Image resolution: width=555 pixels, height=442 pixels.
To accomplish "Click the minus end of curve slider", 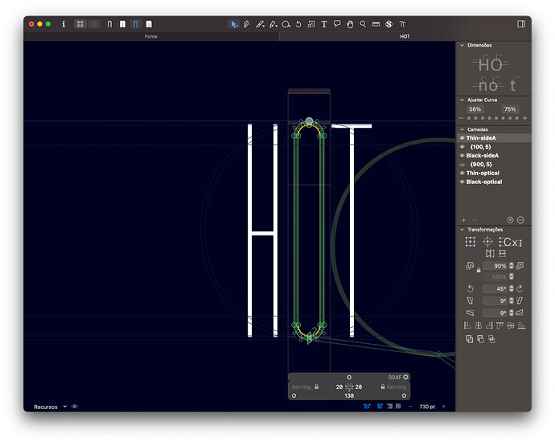I will pyautogui.click(x=461, y=118).
